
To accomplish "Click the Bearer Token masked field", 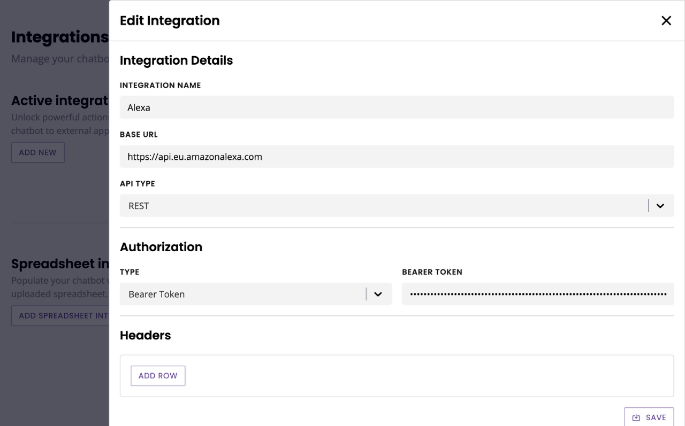I will click(x=538, y=294).
